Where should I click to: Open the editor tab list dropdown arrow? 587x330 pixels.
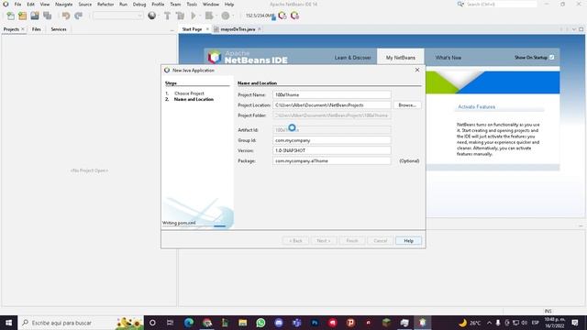574,29
